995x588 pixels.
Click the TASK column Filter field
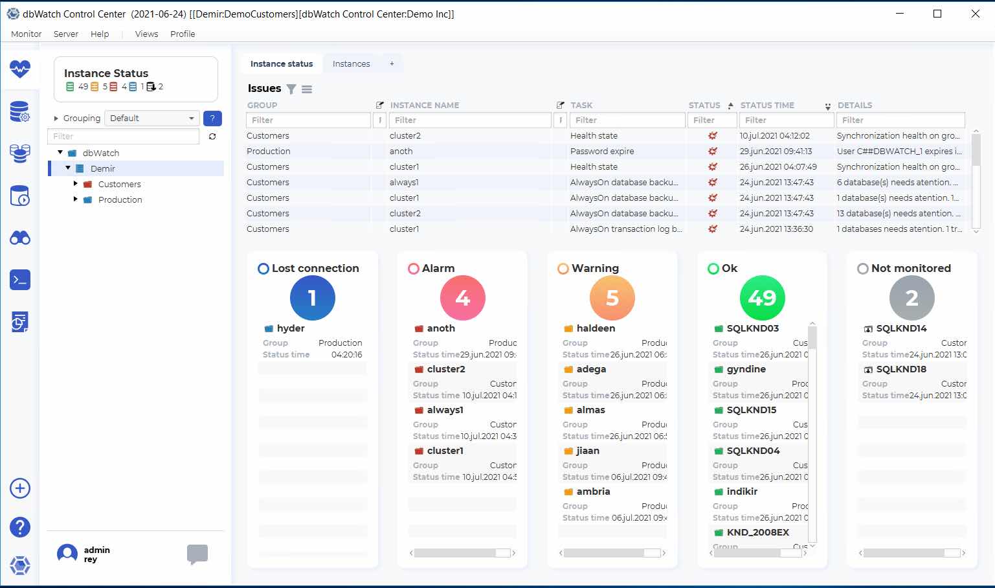click(627, 120)
